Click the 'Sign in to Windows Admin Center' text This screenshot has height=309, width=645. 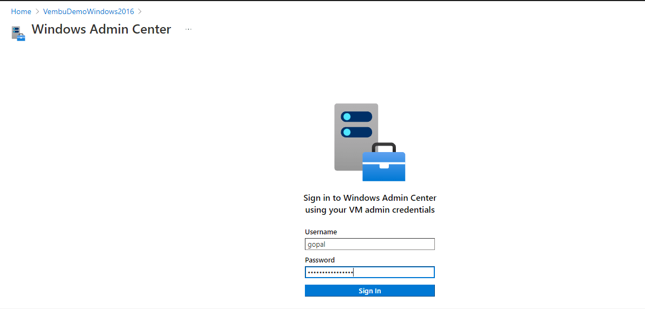(x=370, y=198)
